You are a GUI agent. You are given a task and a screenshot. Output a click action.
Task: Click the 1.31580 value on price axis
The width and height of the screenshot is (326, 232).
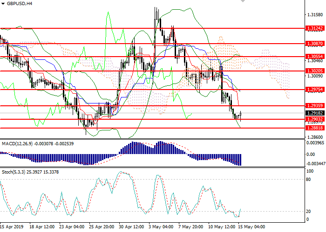(313, 14)
